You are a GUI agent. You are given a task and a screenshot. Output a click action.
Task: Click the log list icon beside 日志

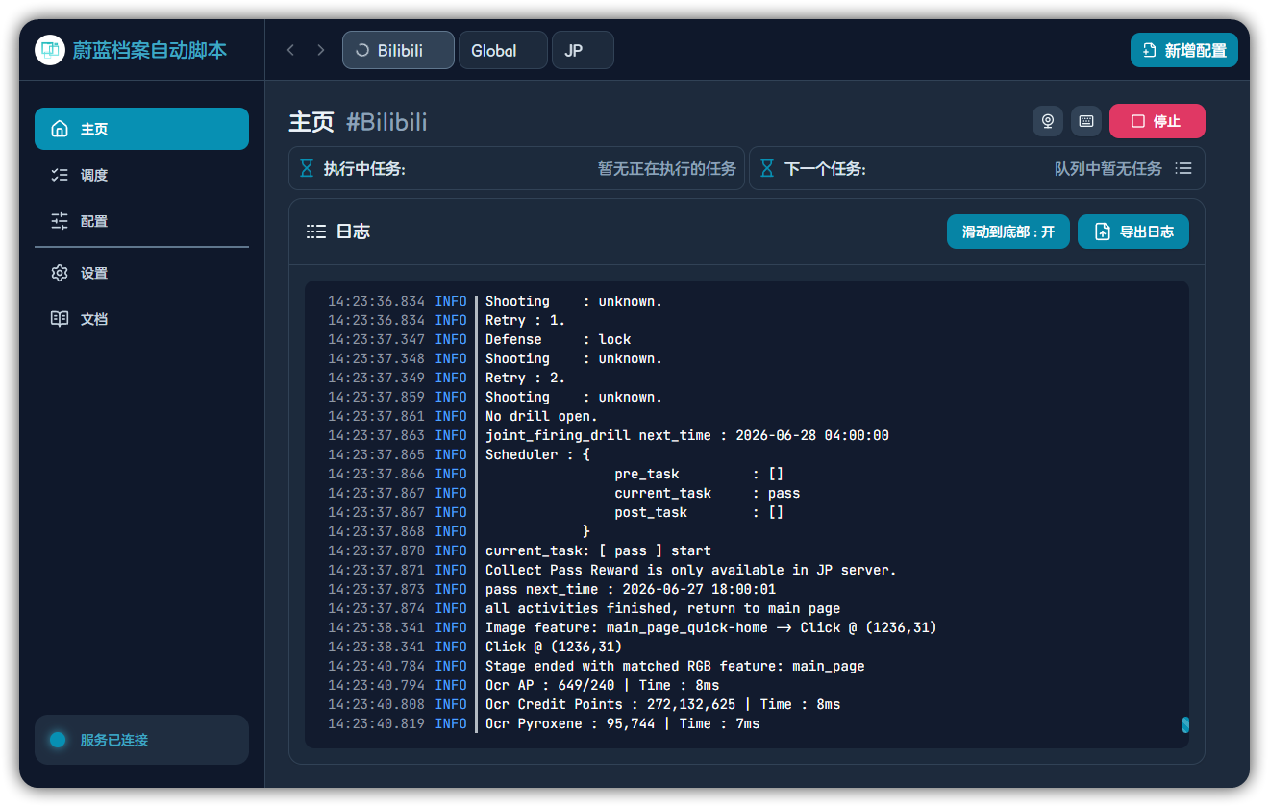point(316,232)
